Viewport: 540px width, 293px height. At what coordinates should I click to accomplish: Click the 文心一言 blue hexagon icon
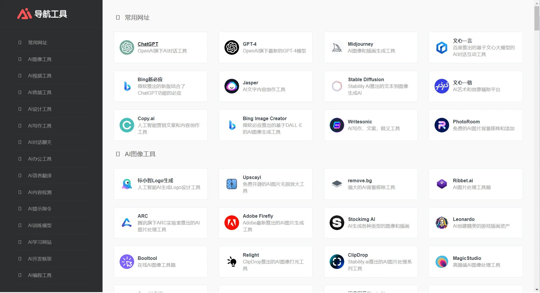pyautogui.click(x=442, y=47)
